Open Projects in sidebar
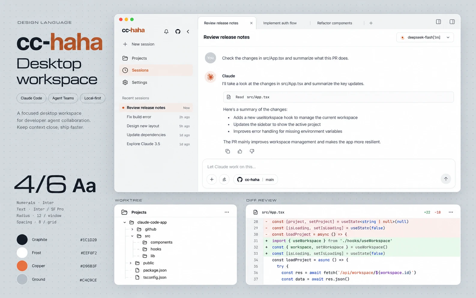 click(x=156, y=58)
